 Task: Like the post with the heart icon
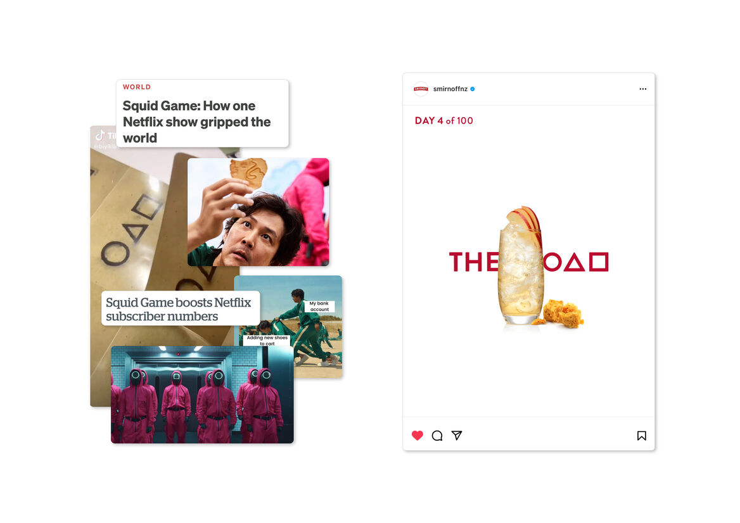[417, 435]
